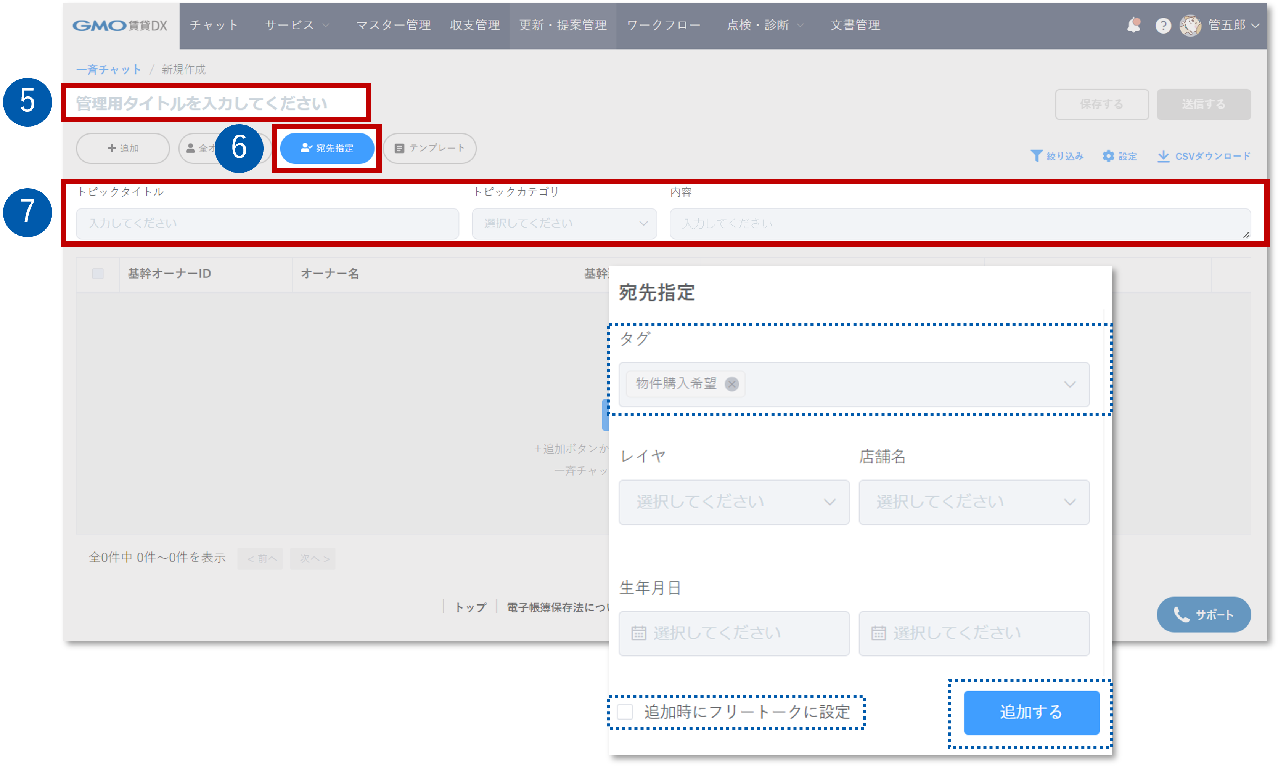Click the user avatar 管五郎
Viewport: 1278px width, 766px height.
[x=1190, y=25]
